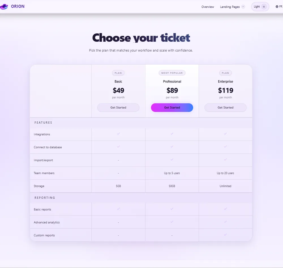Click Enterprise plan Connect to database checkmark
The width and height of the screenshot is (283, 268).
(225, 147)
